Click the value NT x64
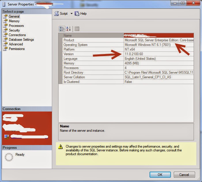The image size is (202, 182). [x=130, y=49]
